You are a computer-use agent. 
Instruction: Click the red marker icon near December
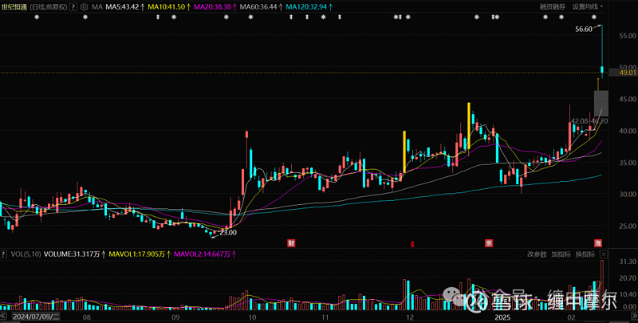click(x=412, y=242)
